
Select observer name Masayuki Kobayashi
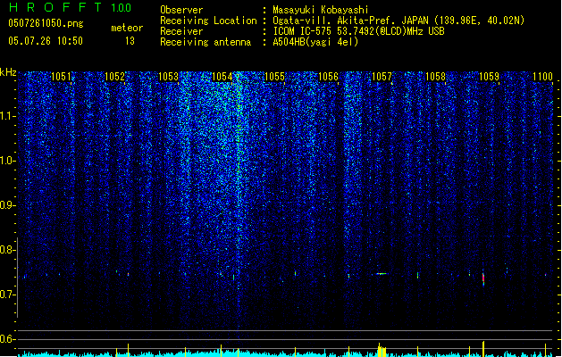pyautogui.click(x=321, y=10)
